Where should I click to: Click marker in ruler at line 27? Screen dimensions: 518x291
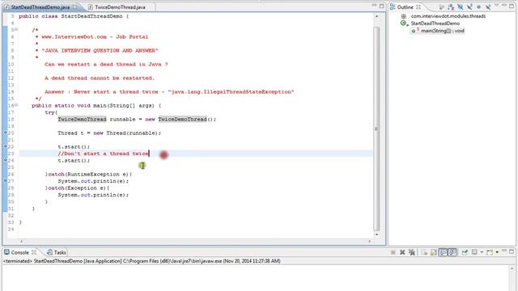click(6, 180)
